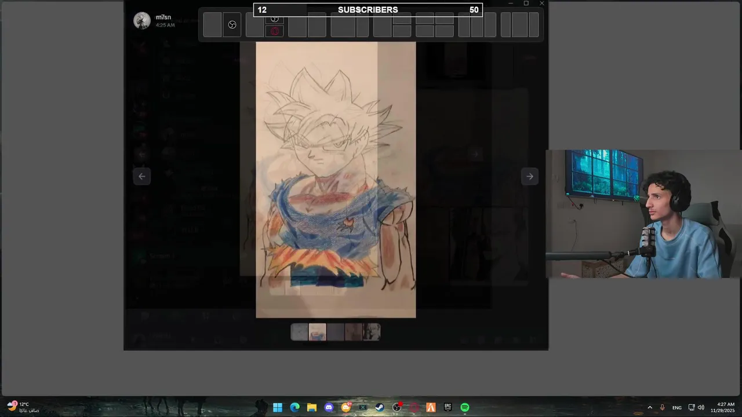
Task: Open the volume control in the tray
Action: coord(701,407)
